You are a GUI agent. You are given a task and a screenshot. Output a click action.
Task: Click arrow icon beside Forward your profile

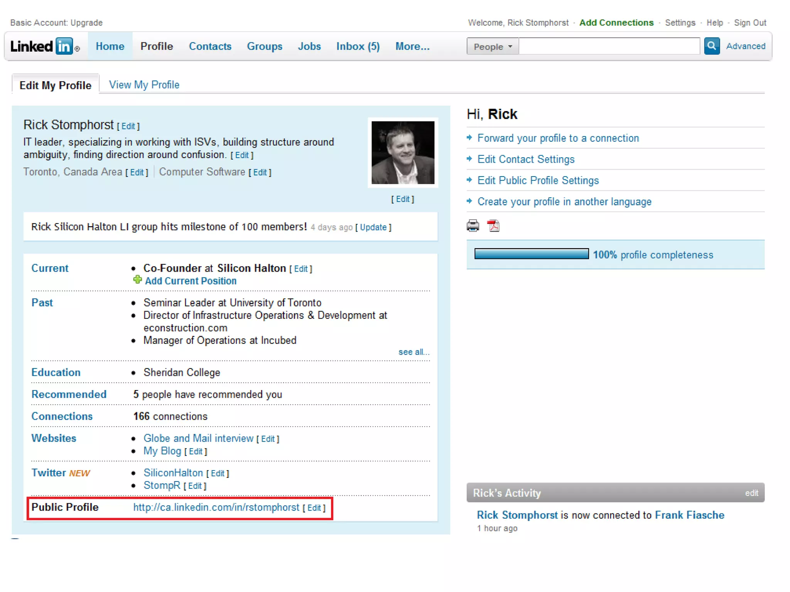tap(469, 138)
